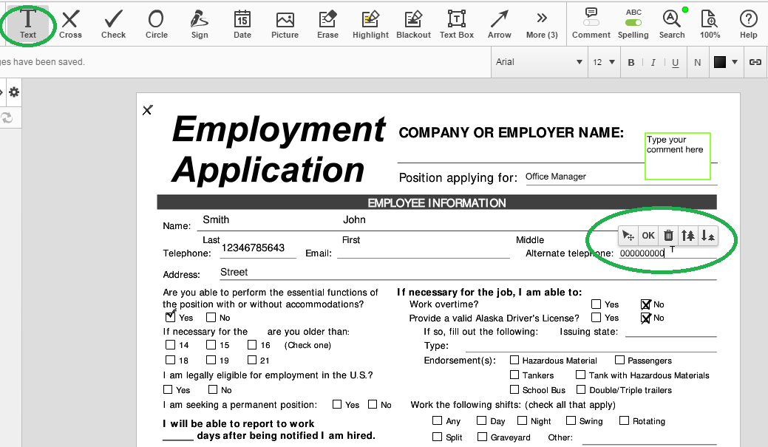Open the Arial font dropdown
This screenshot has width=768, height=447.
(539, 62)
